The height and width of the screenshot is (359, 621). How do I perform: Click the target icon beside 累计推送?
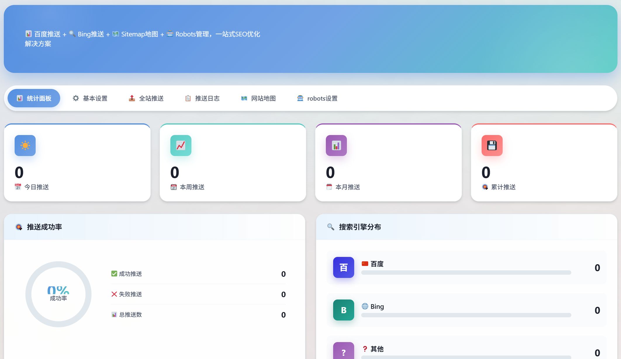point(485,187)
